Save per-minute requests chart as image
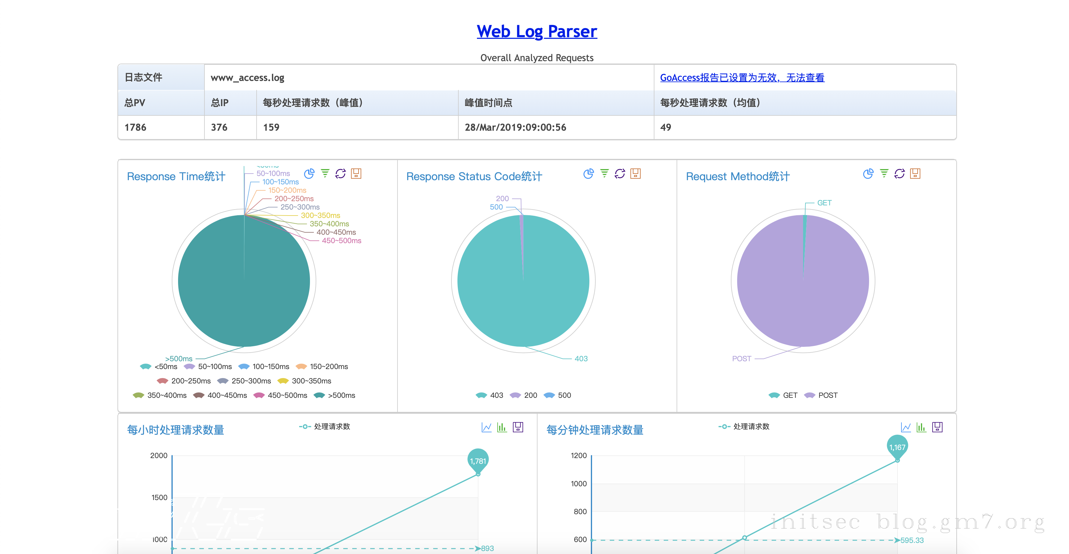1069x554 pixels. (937, 427)
